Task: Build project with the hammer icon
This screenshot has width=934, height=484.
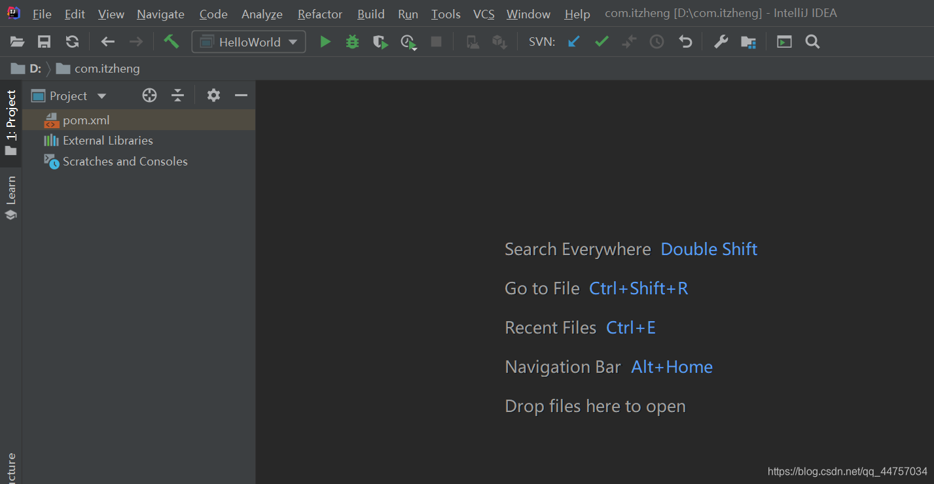Action: [x=171, y=42]
